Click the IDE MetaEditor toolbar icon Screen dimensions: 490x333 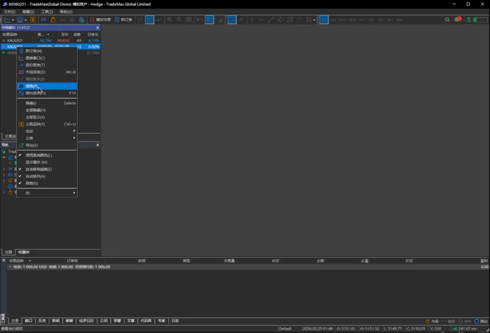click(44, 20)
